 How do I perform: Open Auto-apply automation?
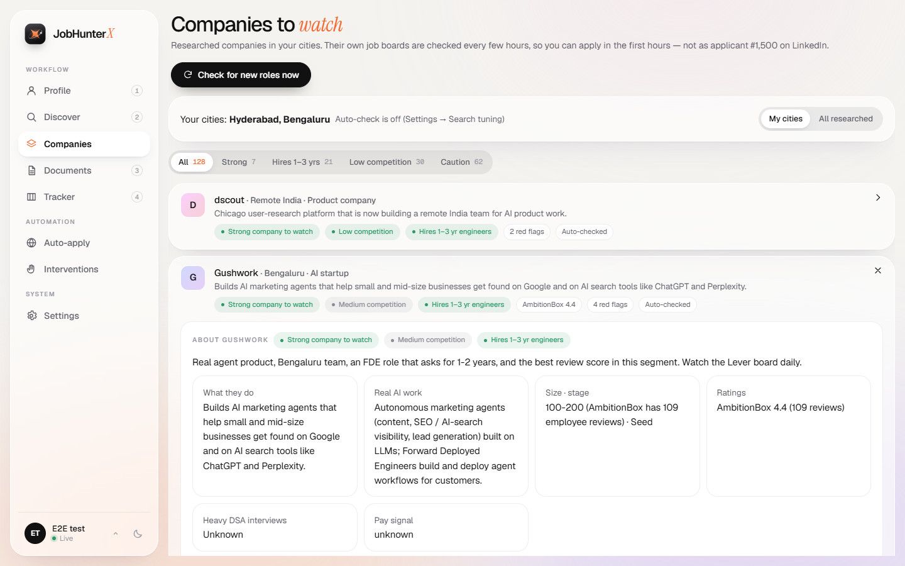point(84,243)
